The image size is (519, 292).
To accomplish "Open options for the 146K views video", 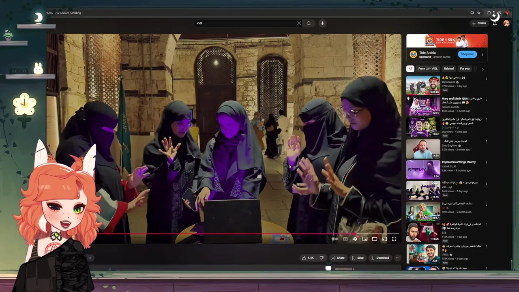I will 486,183.
